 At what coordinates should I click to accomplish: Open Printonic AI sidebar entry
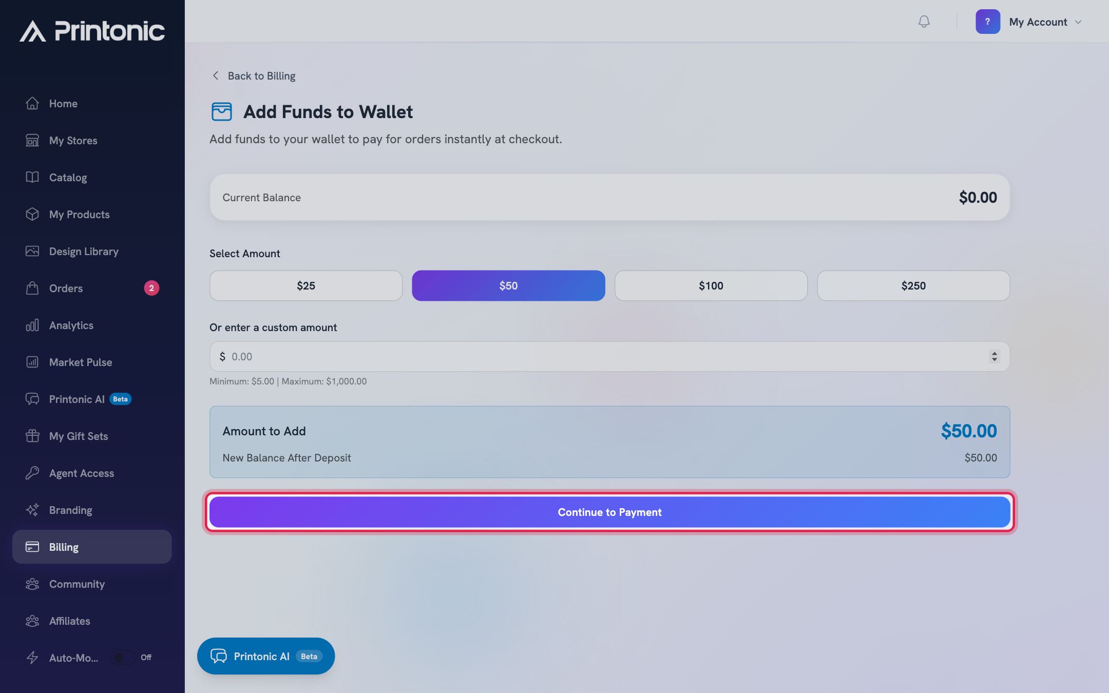point(92,399)
